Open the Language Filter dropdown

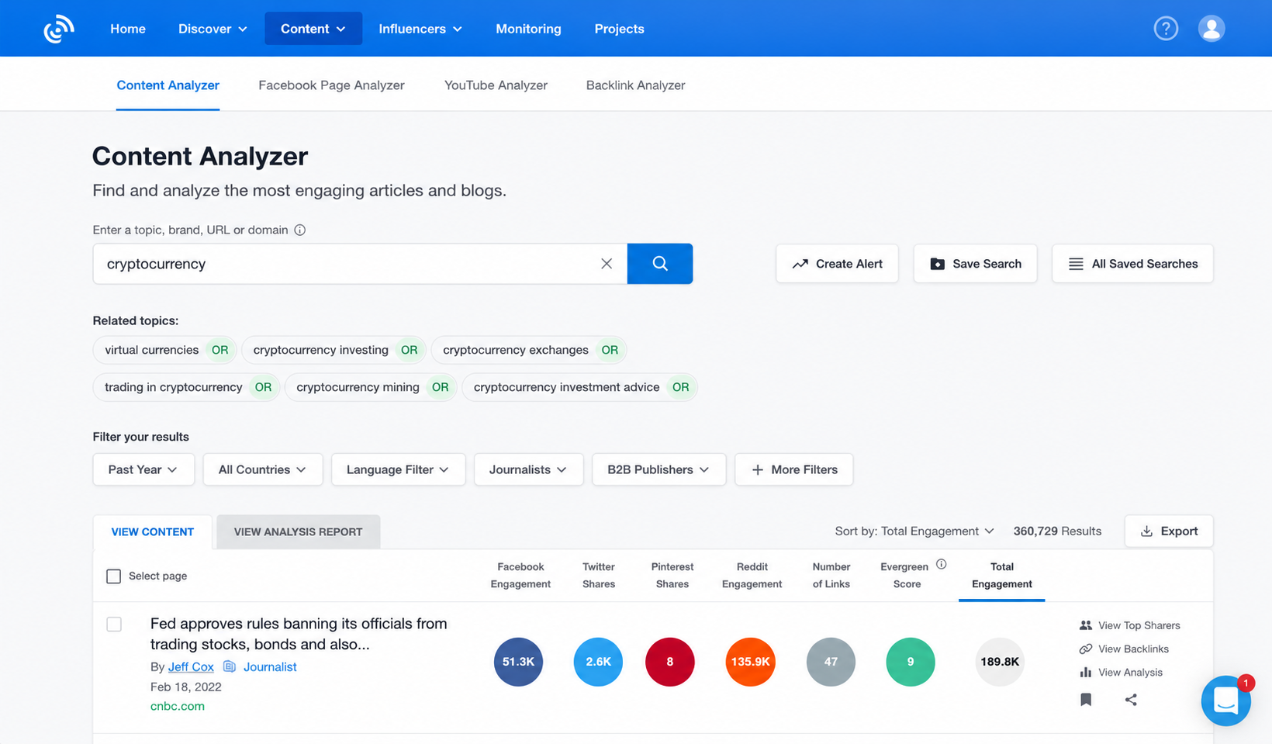tap(398, 469)
